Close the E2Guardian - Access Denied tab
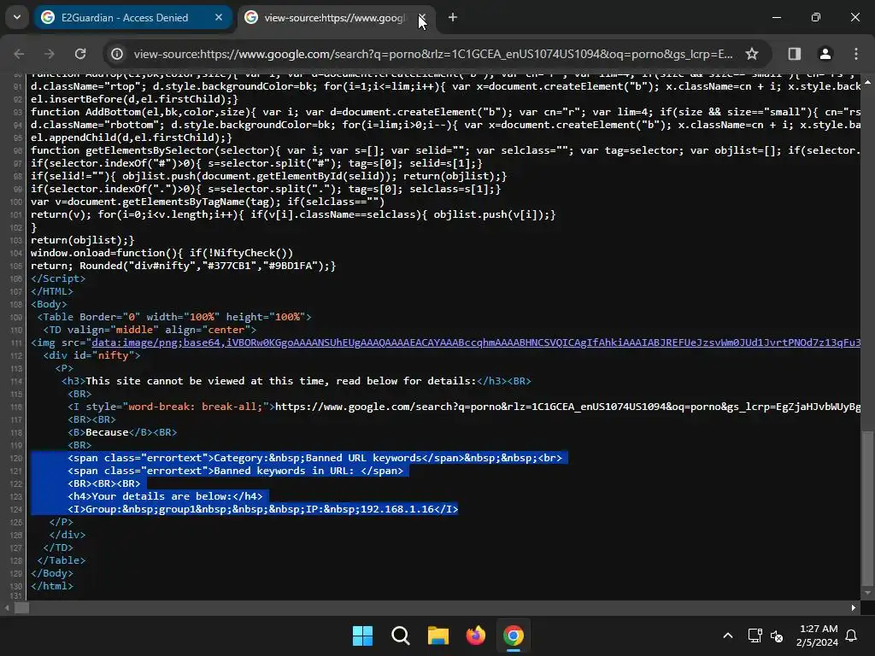The width and height of the screenshot is (875, 656). click(219, 18)
